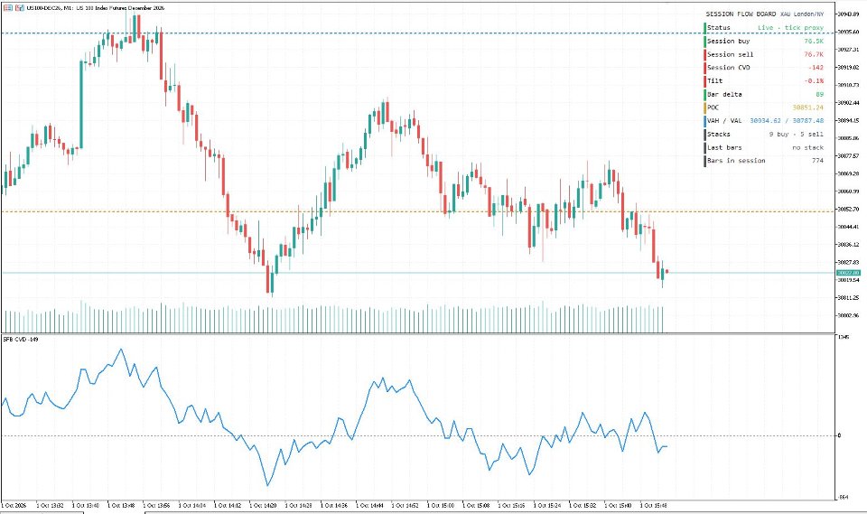Click the 'POC' row label
This screenshot has width=867, height=514.
click(713, 107)
